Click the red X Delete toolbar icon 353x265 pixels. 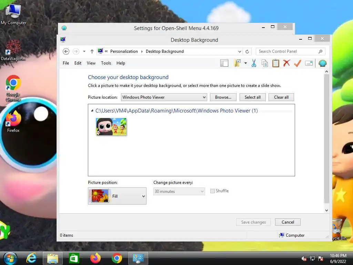click(286, 63)
